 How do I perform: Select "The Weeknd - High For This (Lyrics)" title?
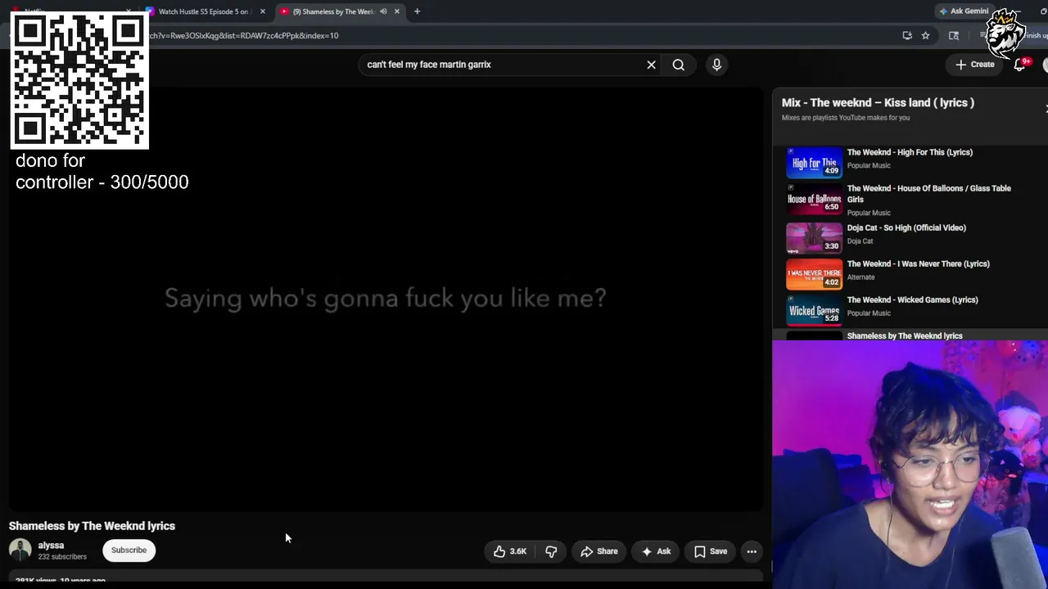point(910,152)
